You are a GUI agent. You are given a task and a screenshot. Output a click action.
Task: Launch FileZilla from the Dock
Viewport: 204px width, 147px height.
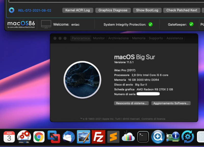click(98, 137)
